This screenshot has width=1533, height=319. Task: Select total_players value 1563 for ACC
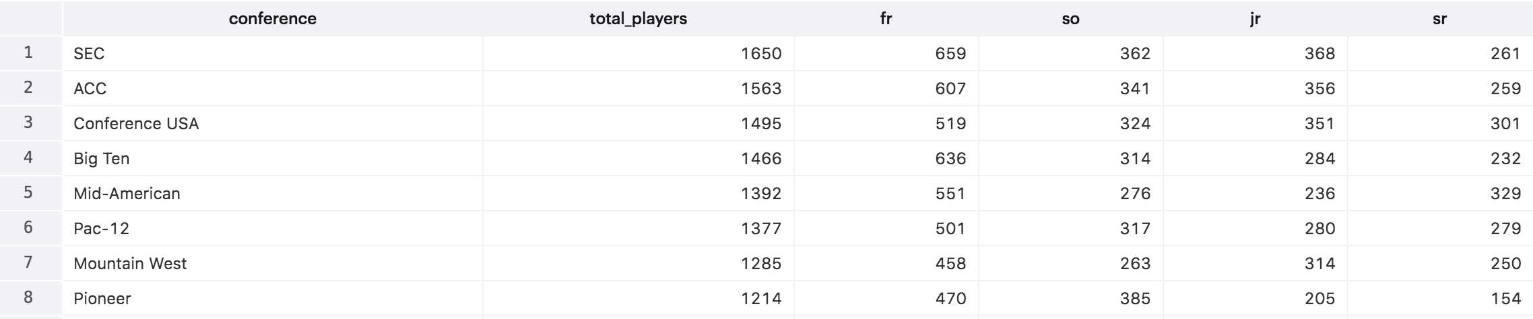[x=638, y=88]
